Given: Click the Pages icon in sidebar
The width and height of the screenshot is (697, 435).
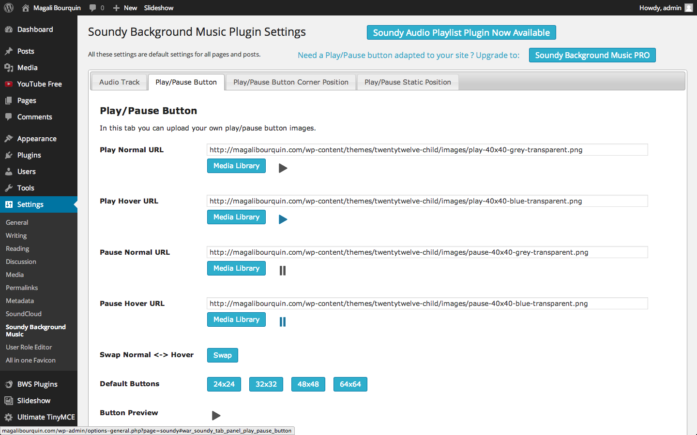Looking at the screenshot, I should [x=9, y=101].
